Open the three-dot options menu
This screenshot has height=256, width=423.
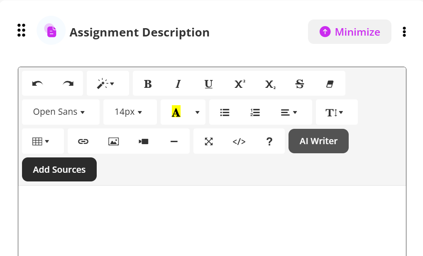(404, 32)
